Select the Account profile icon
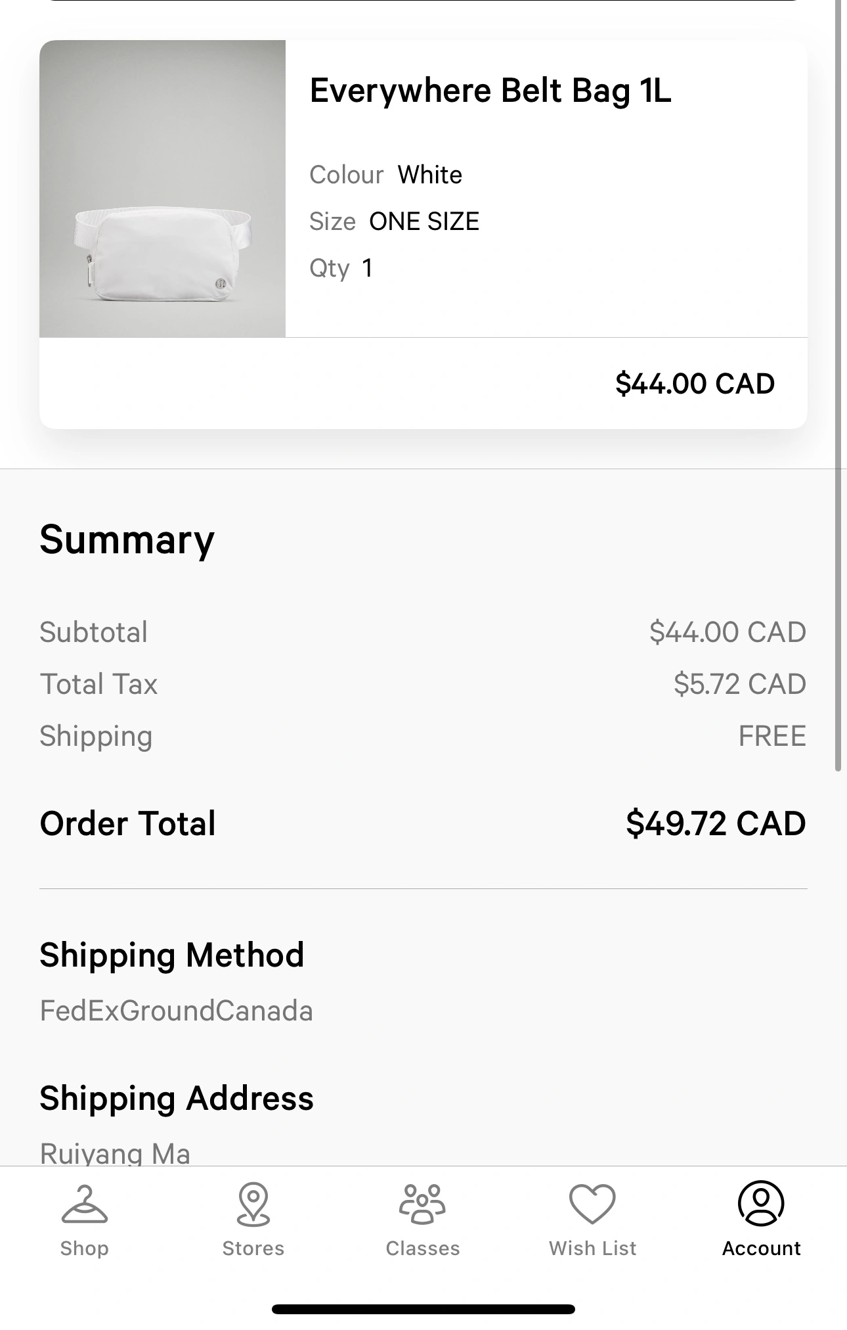Viewport: 847px width, 1330px height. pyautogui.click(x=761, y=1203)
